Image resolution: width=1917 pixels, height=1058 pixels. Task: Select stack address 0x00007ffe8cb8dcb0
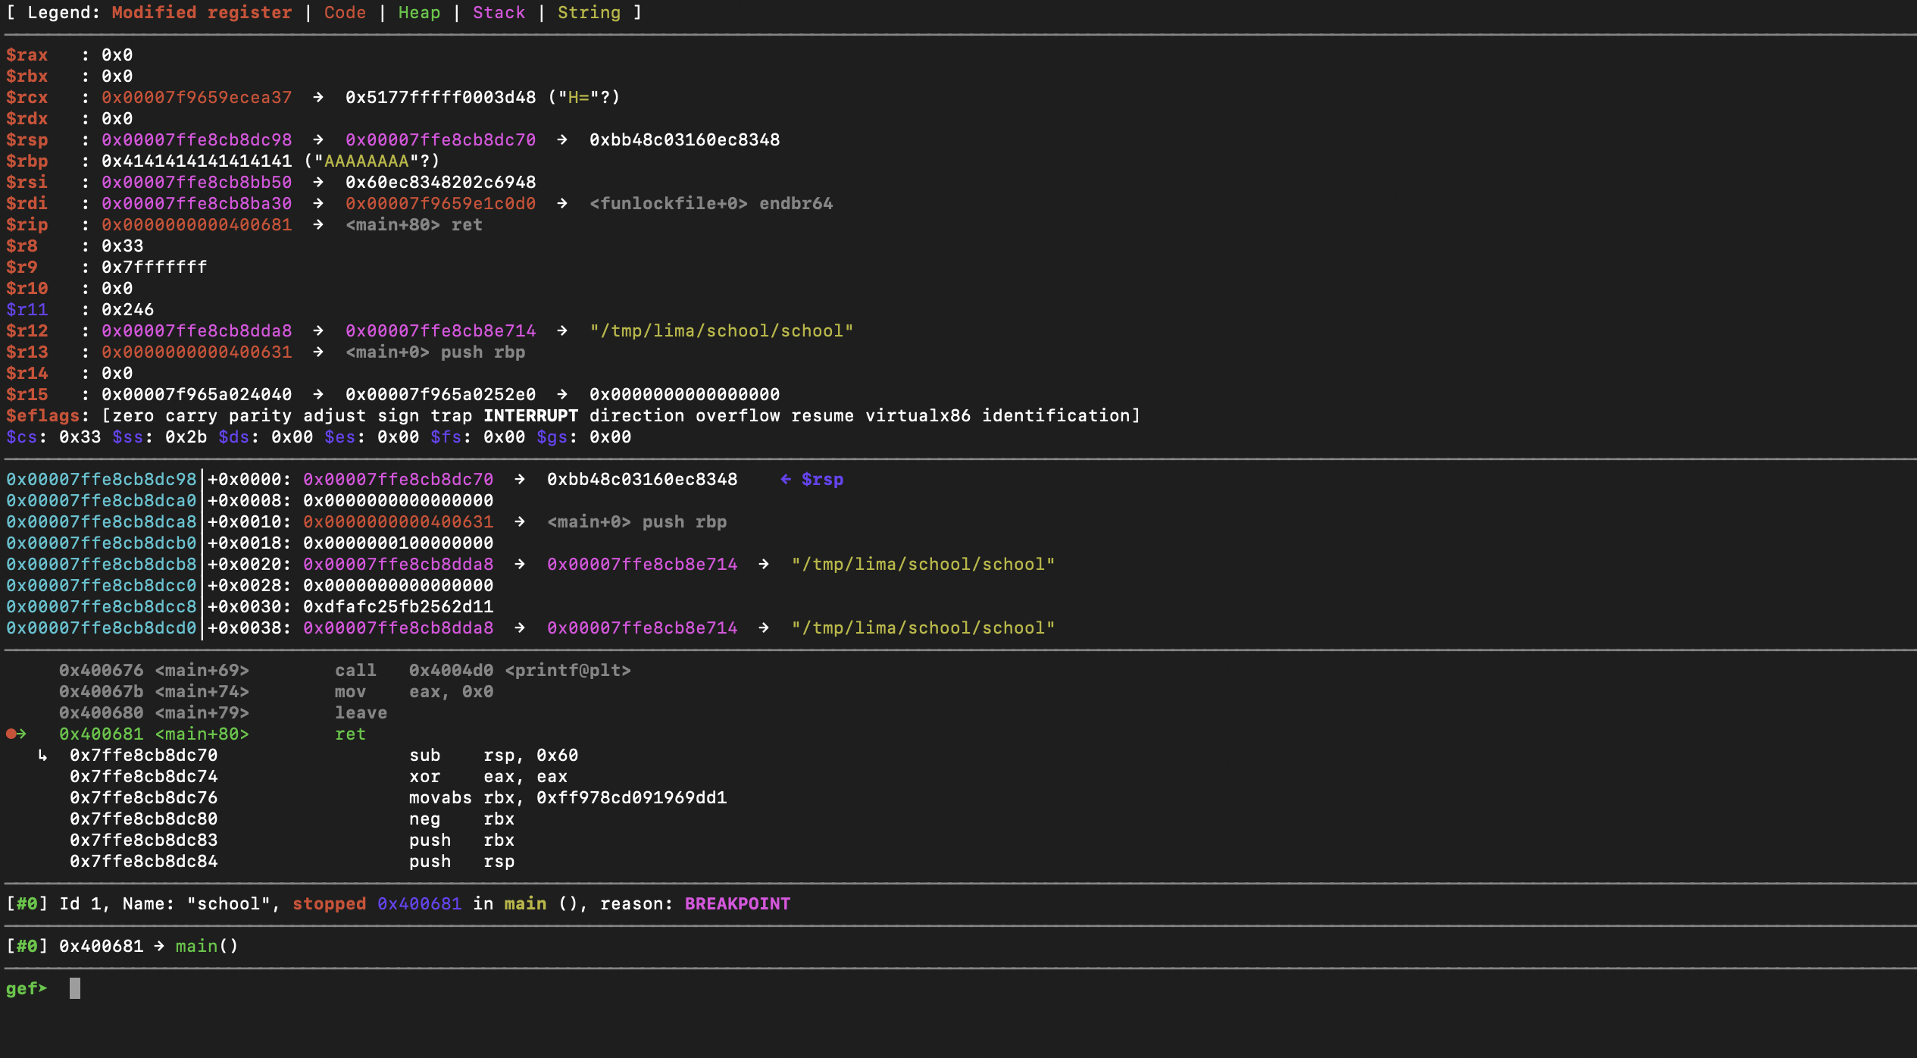pos(101,543)
